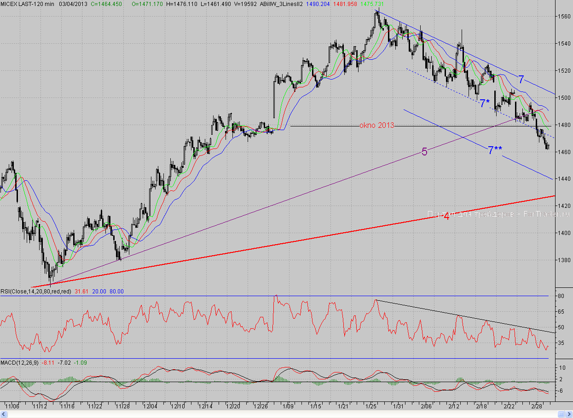The height and width of the screenshot is (418, 573).
Task: Click the 80 level on RSI scale
Action: tap(561, 297)
